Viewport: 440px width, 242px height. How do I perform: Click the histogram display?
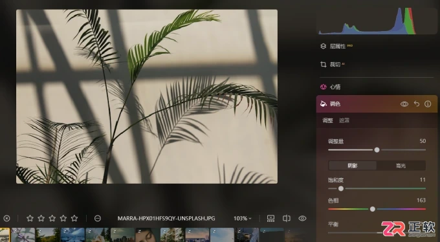click(377, 21)
